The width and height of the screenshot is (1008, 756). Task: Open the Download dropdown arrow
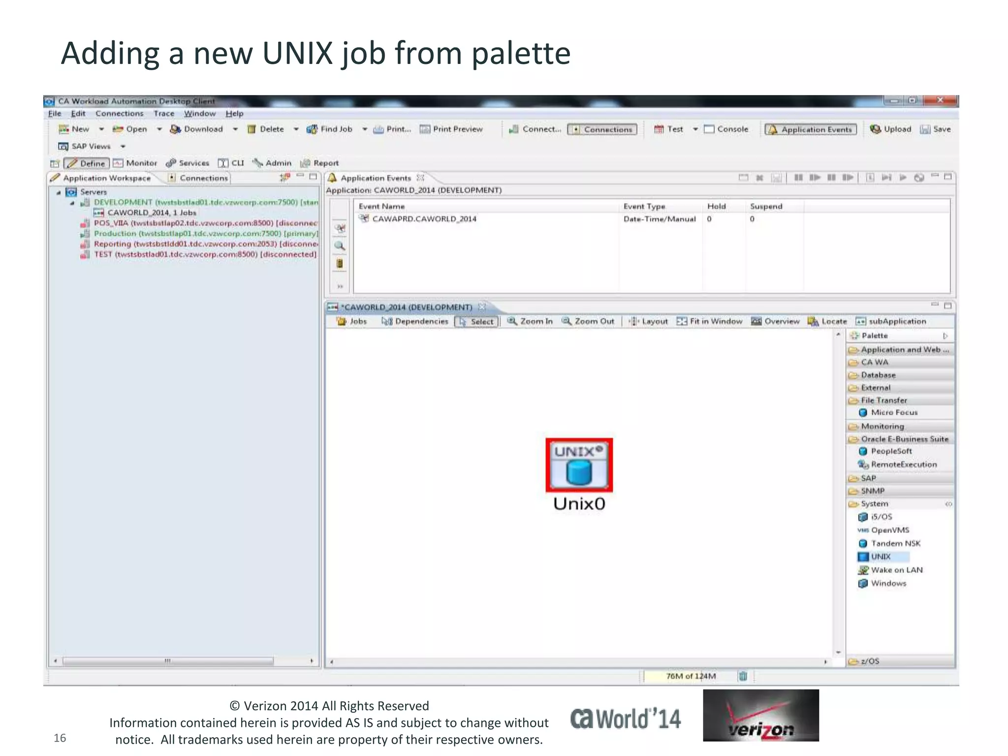click(x=235, y=129)
